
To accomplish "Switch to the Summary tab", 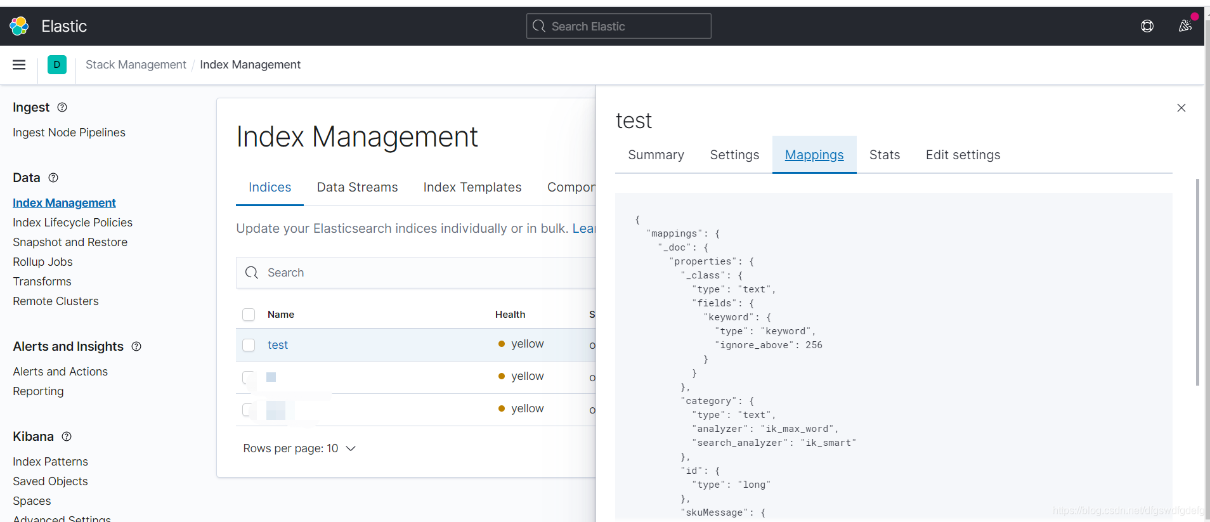I will [x=656, y=155].
